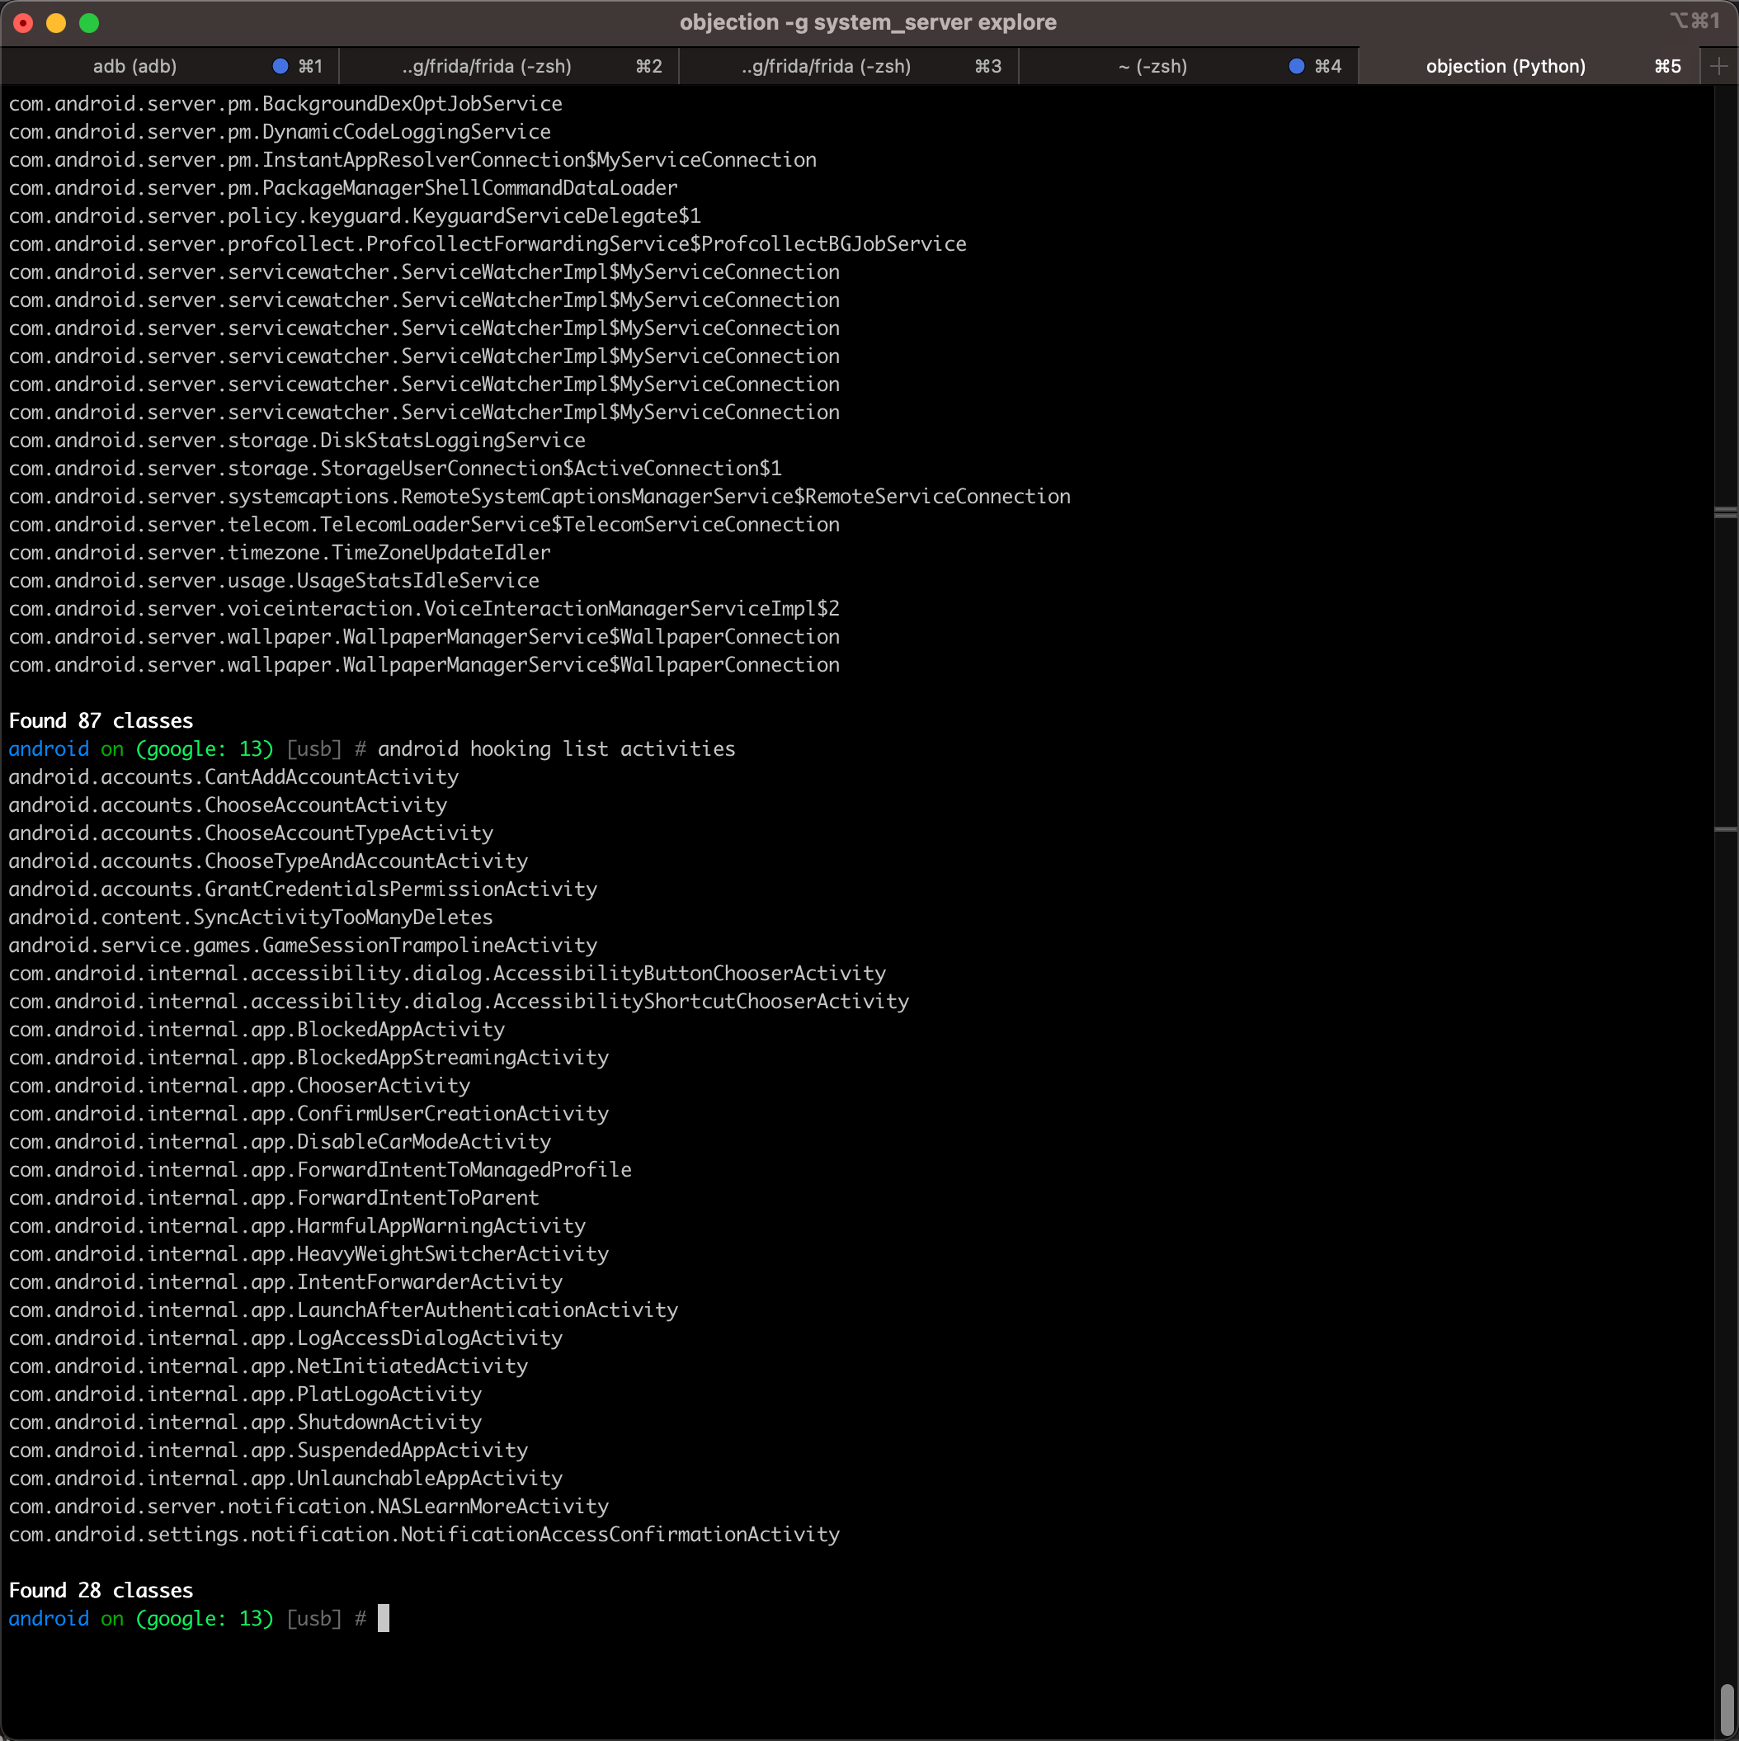Select line com.android.server.pm.BackgroundDexOptJobService
Screen dimensions: 1739x1741
point(285,104)
